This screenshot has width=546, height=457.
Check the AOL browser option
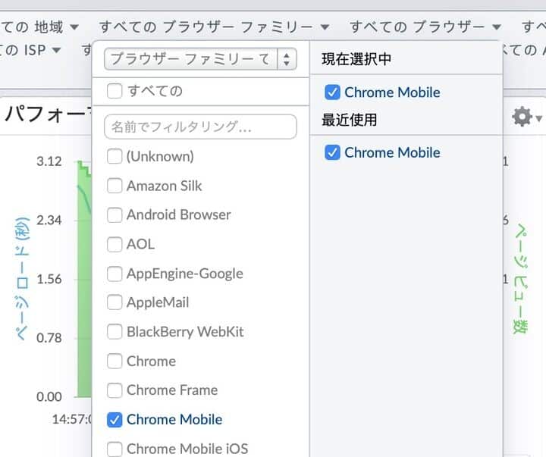click(x=115, y=244)
